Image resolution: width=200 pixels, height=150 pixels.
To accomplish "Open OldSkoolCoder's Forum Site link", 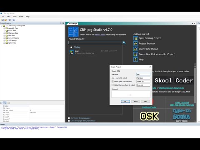I will (x=171, y=88).
